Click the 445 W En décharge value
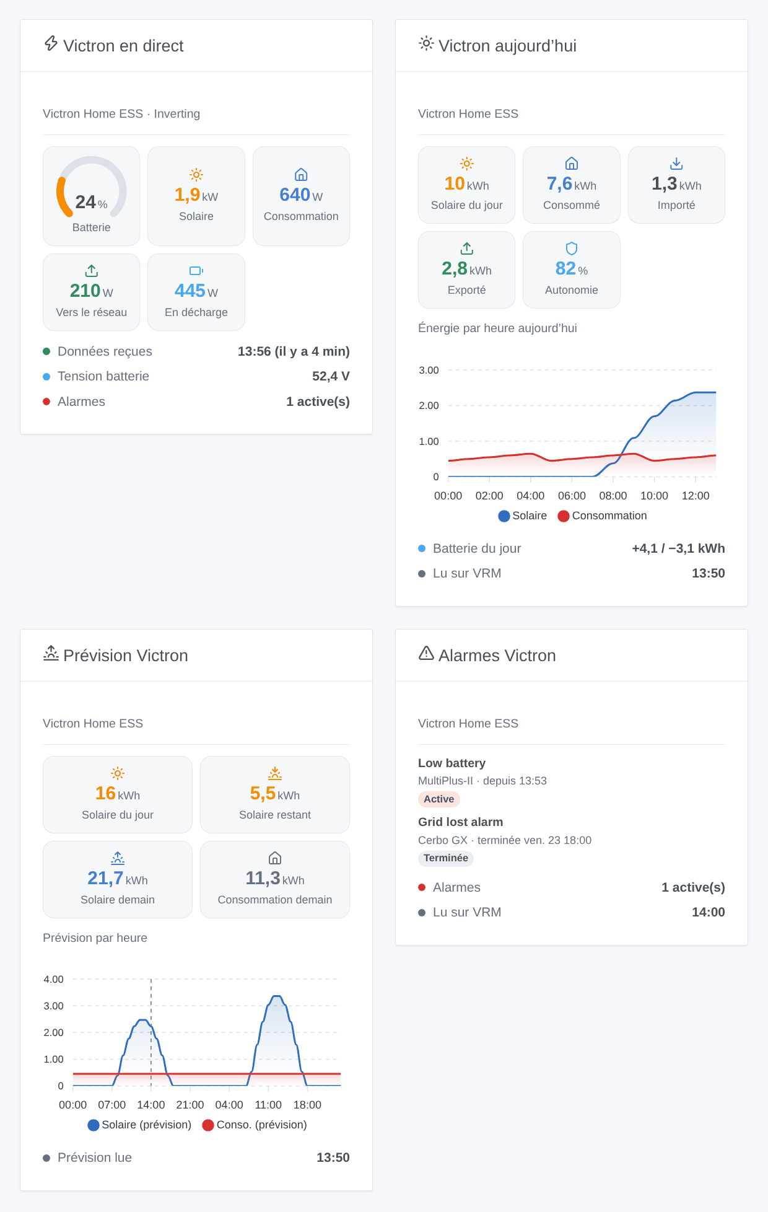This screenshot has height=1212, width=768. [x=196, y=291]
